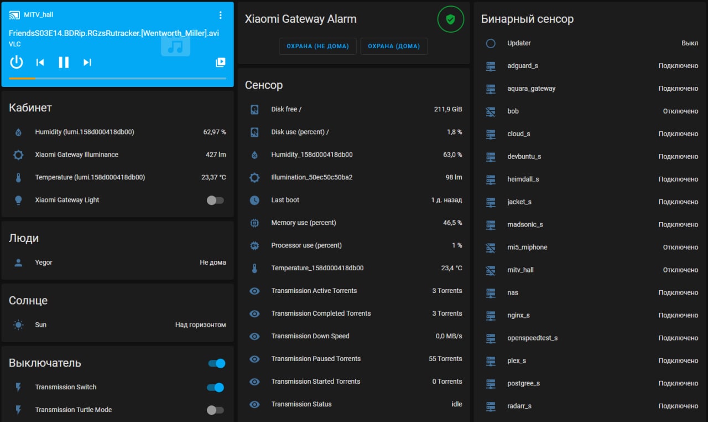The height and width of the screenshot is (422, 708).
Task: Click the server icon of nas
Action: point(491,293)
